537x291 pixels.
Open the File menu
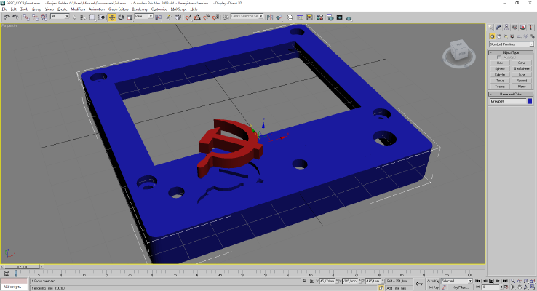[4, 9]
